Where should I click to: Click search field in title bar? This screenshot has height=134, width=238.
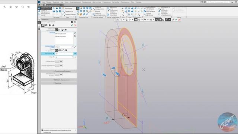pyautogui.click(x=218, y=2)
